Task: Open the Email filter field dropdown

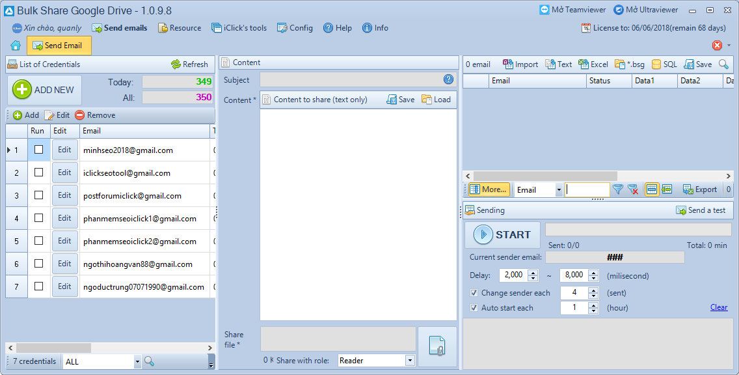Action: pos(559,189)
